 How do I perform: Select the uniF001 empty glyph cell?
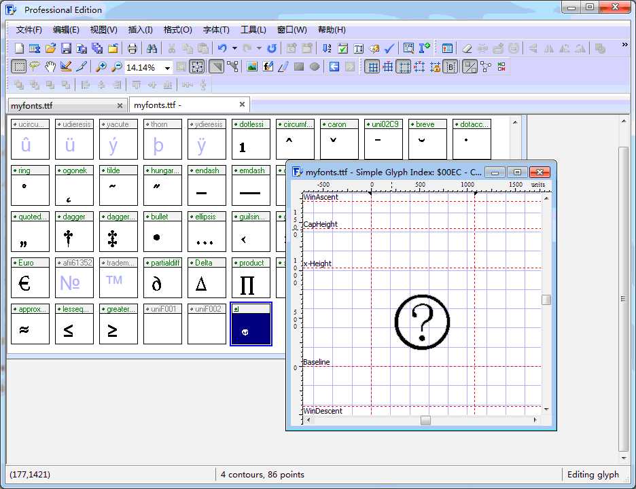[x=162, y=324]
